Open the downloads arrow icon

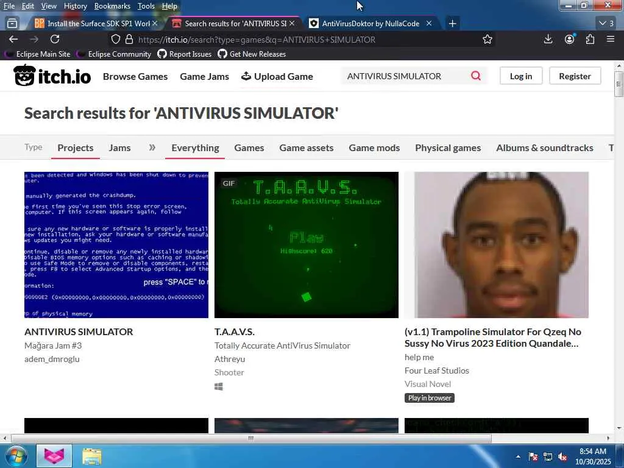[548, 39]
